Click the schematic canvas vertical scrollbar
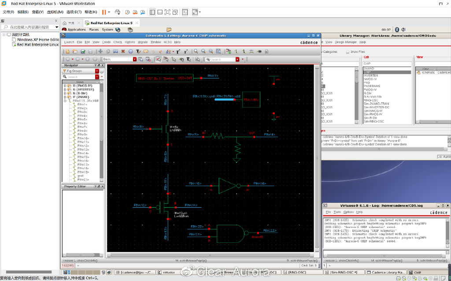Image resolution: width=451 pixels, height=281 pixels. click(x=317, y=158)
